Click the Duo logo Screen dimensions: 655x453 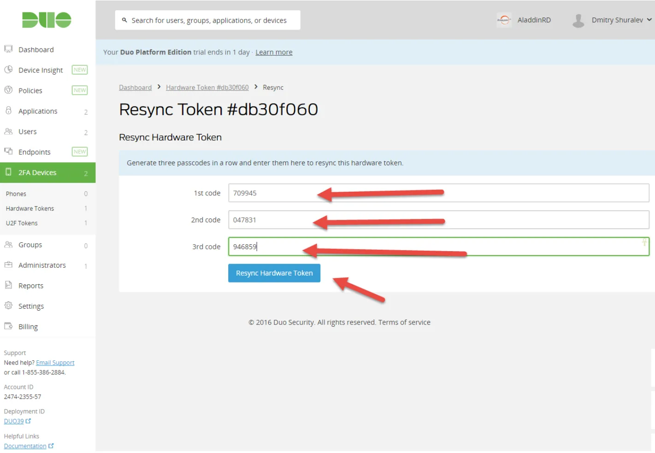(x=47, y=20)
